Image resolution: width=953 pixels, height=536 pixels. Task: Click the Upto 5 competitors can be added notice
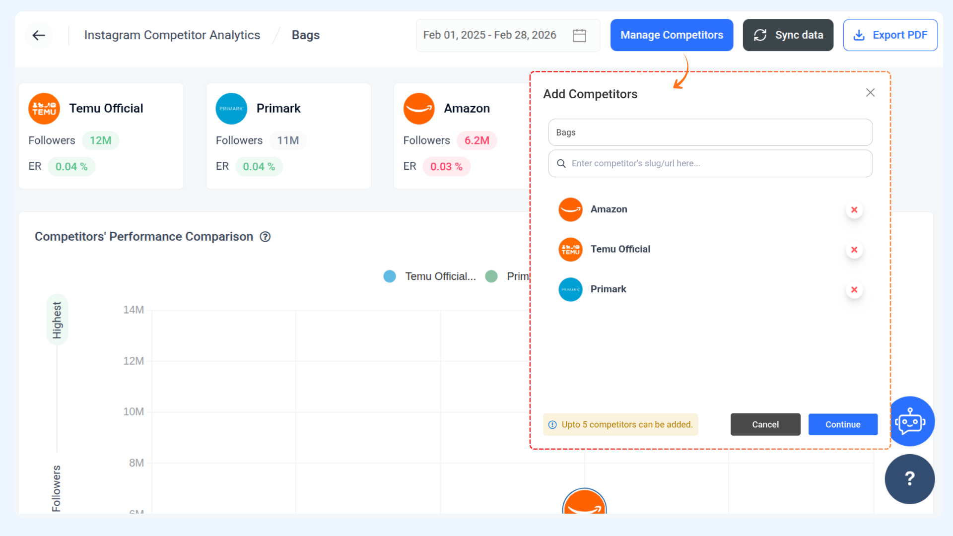coord(620,424)
